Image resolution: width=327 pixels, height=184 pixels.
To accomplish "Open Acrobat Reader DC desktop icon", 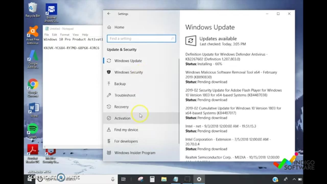I will click(x=33, y=154).
